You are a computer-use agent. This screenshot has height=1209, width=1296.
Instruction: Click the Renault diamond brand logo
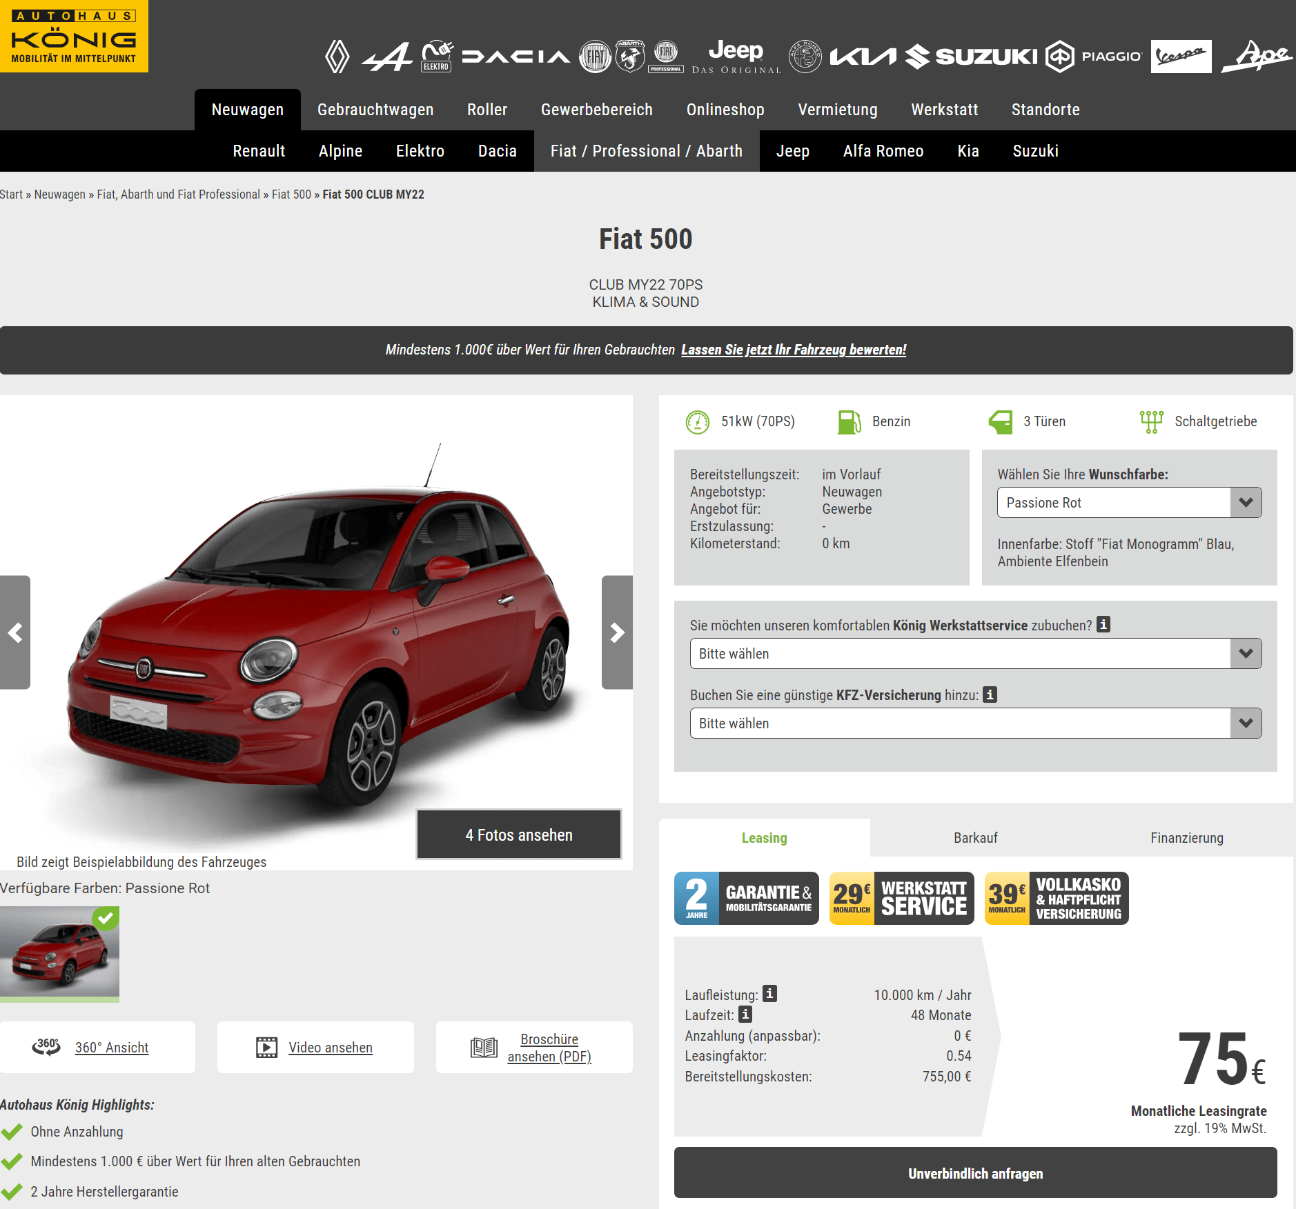[x=337, y=56]
